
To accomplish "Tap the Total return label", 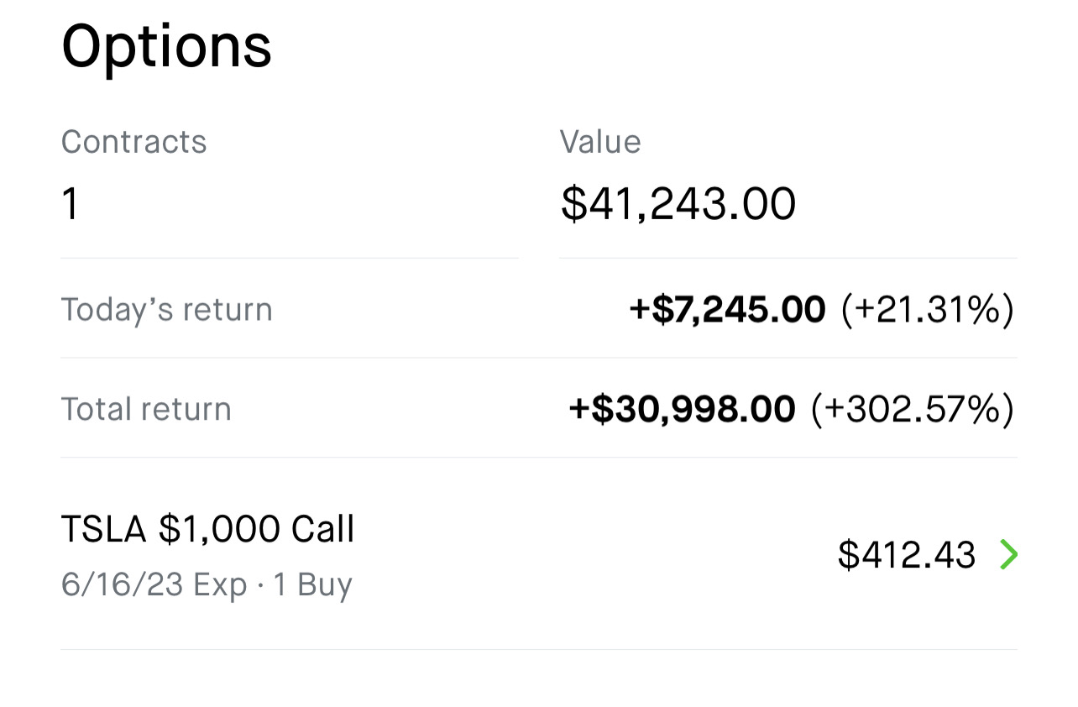I will click(146, 410).
